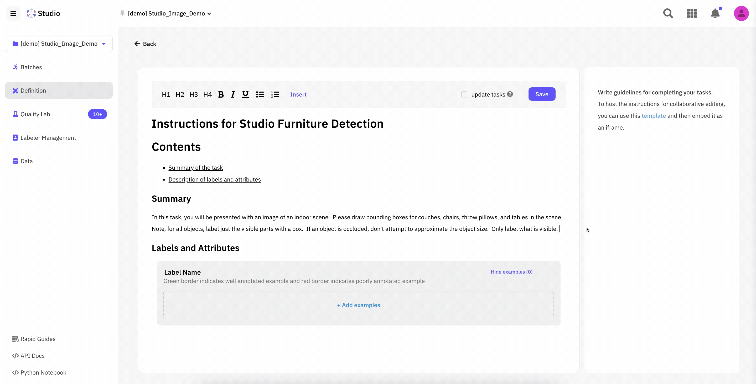
Task: Apply bold formatting in editor toolbar
Action: pos(221,94)
